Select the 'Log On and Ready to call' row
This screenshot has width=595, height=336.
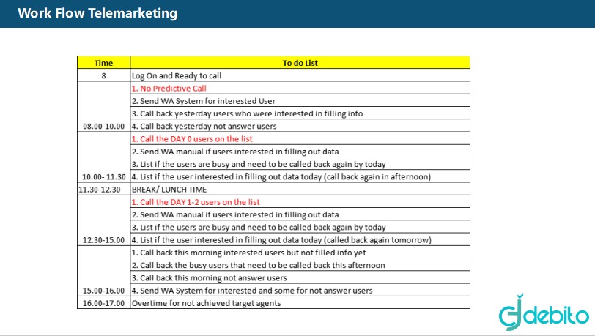[300, 75]
